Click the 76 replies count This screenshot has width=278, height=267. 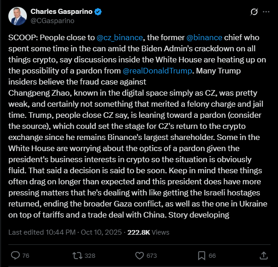point(26,255)
